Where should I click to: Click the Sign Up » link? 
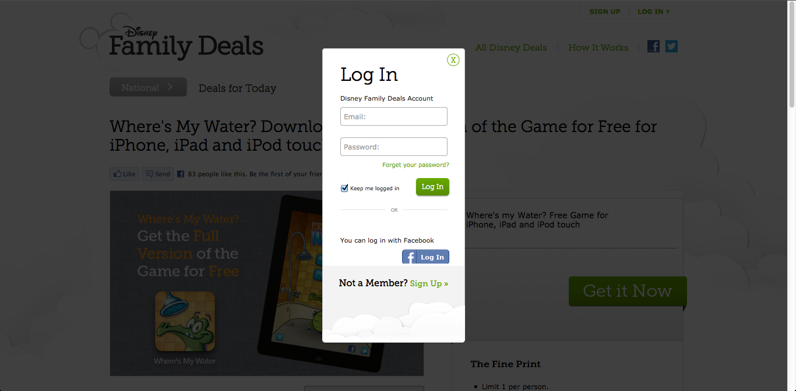[x=429, y=284]
